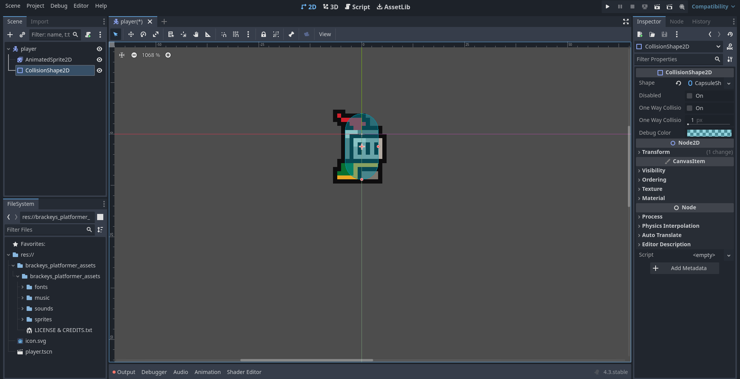740x379 pixels.
Task: Click the add new child node plus icon
Action: point(10,35)
